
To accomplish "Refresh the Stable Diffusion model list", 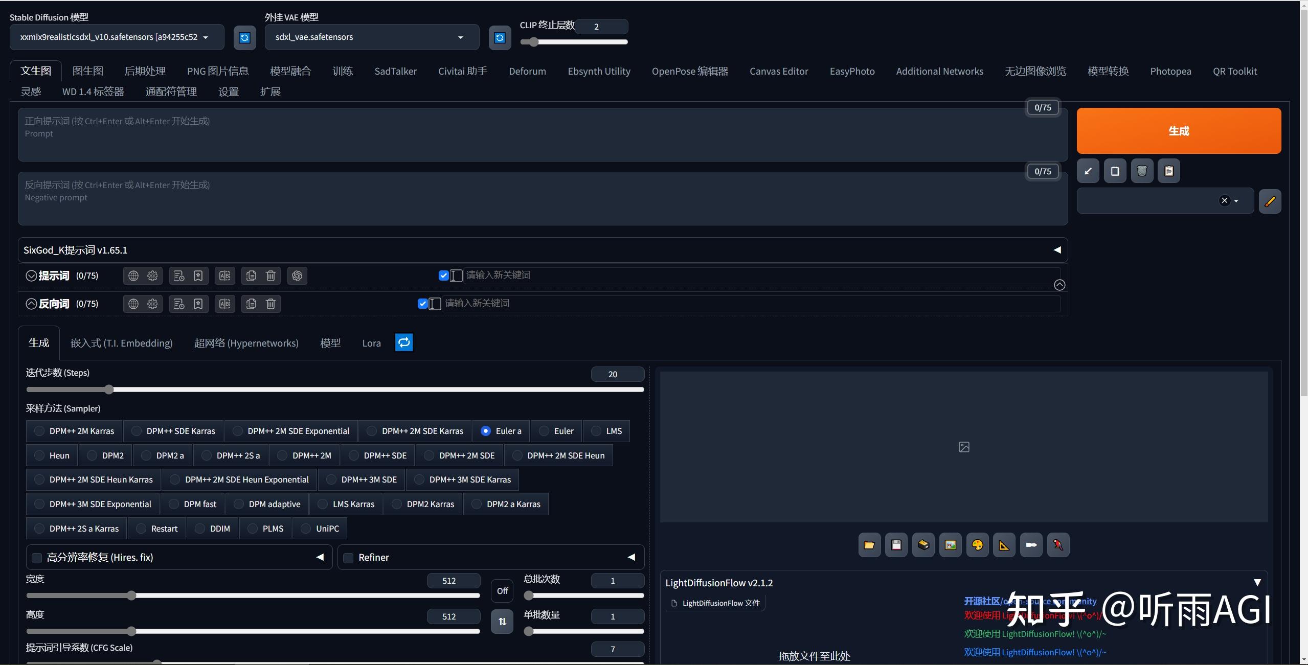I will point(244,37).
